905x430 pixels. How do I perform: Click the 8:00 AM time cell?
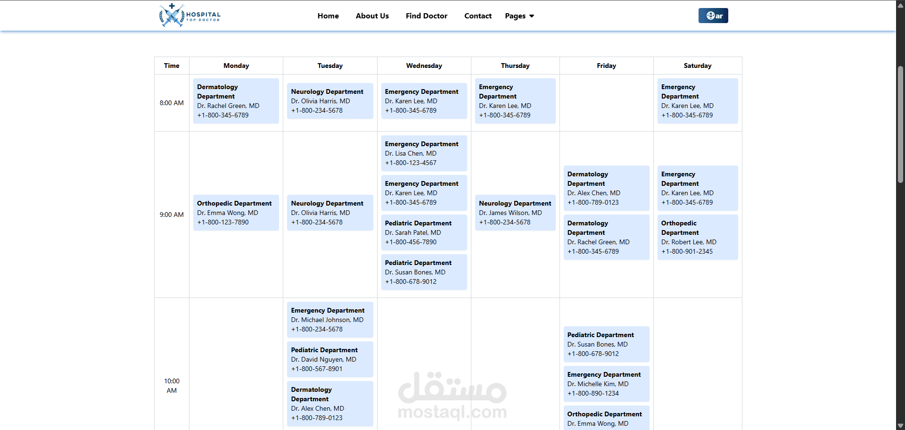[172, 103]
